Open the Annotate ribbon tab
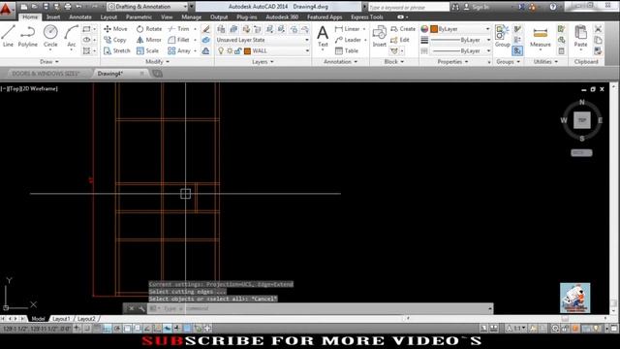620x349 pixels. (x=80, y=17)
